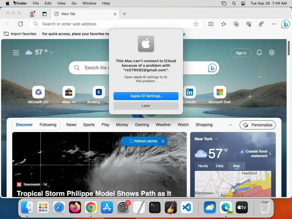Image resolution: width=292 pixels, height=219 pixels.
Task: Open the Edge share/profile sync icon
Action: [261, 24]
